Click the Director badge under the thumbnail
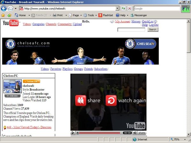191x143 pixels. tap(12, 96)
